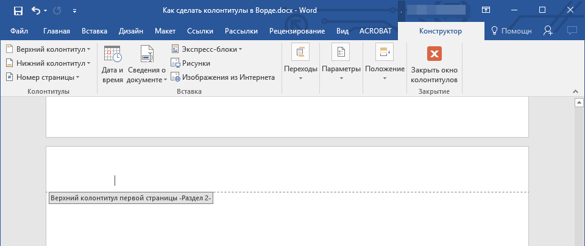Collapse the ribbon with the arrow
The width and height of the screenshot is (585, 246).
coord(573,90)
